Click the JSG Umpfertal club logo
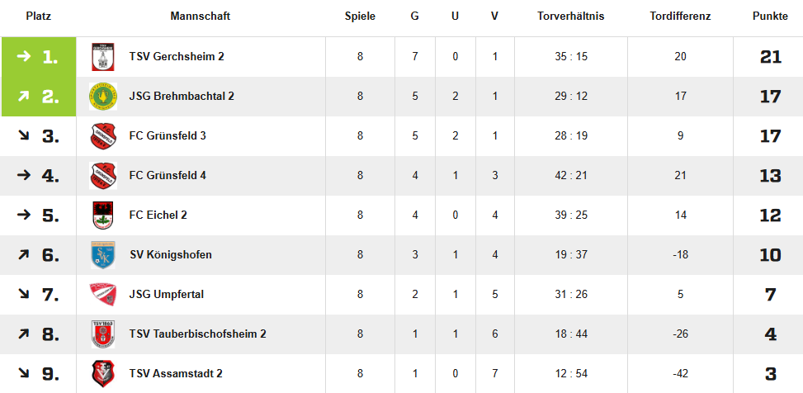Image resolution: width=803 pixels, height=393 pixels. pyautogui.click(x=103, y=294)
